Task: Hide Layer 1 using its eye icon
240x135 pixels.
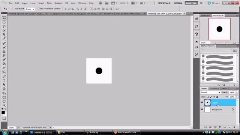Action: pos(202,102)
